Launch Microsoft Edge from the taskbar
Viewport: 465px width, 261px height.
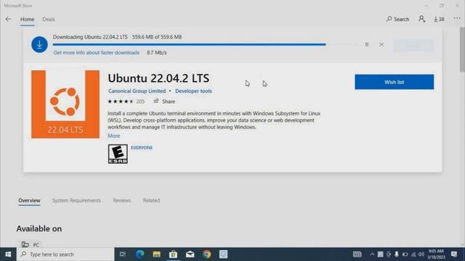point(139,254)
